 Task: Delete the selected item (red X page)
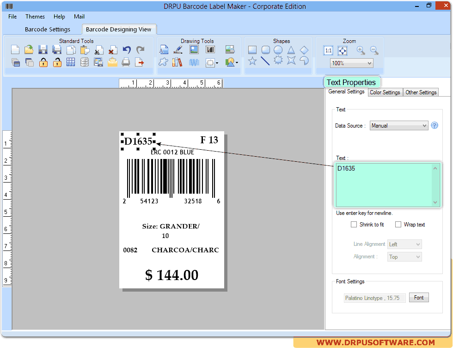113,50
